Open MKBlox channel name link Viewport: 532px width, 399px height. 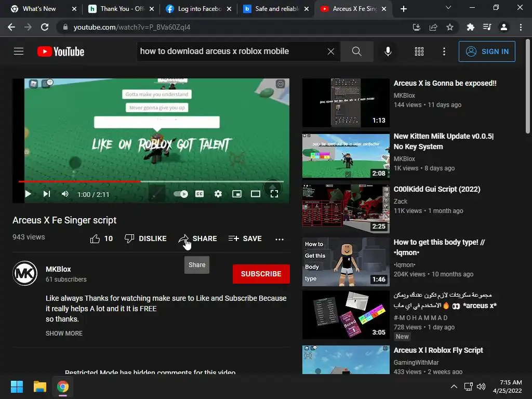click(x=58, y=269)
